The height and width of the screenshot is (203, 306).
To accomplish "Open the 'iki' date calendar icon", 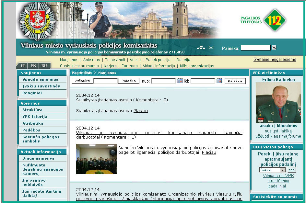I will click(219, 81).
